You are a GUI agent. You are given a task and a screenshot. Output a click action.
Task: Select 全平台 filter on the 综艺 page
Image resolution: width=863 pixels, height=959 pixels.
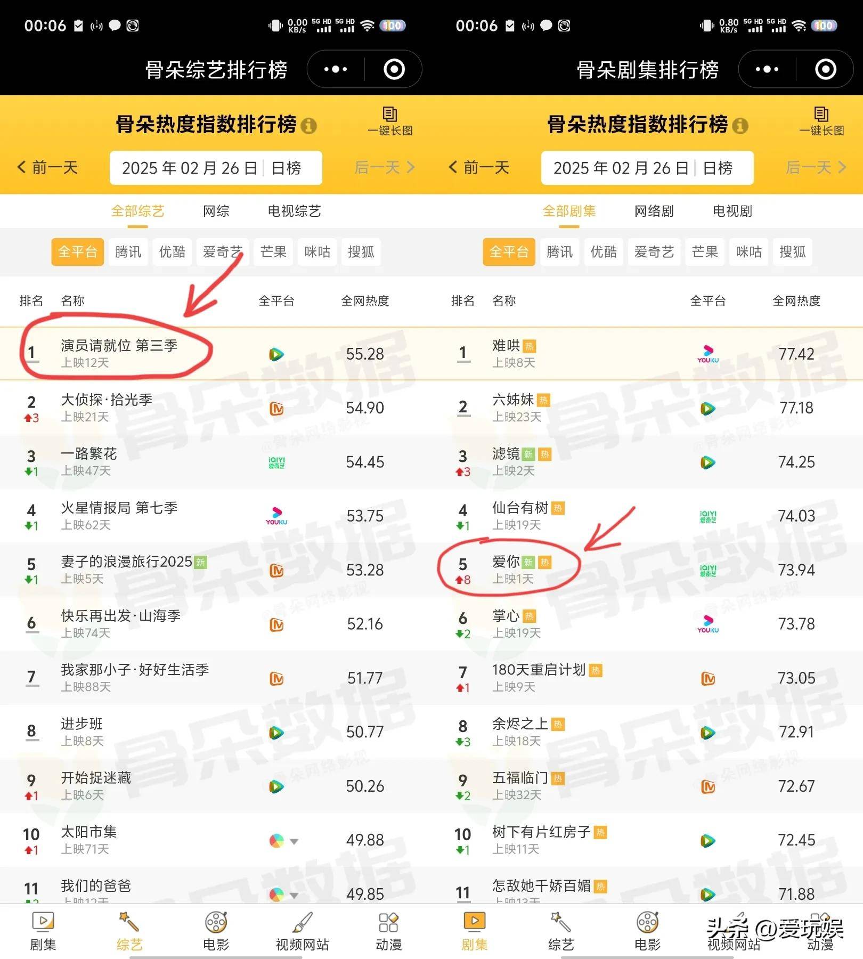[78, 251]
